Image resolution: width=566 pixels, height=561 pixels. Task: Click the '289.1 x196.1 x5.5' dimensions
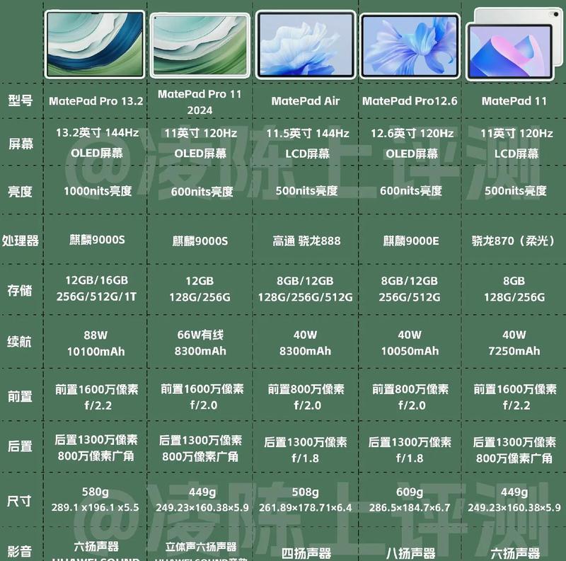95,507
